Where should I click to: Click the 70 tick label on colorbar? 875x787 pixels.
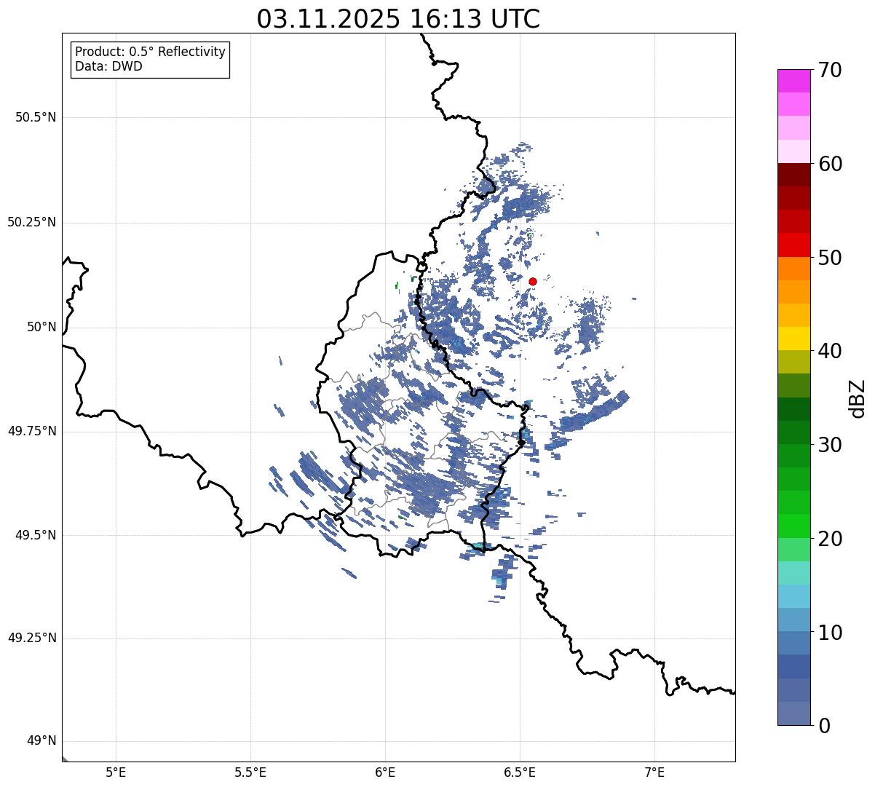829,70
